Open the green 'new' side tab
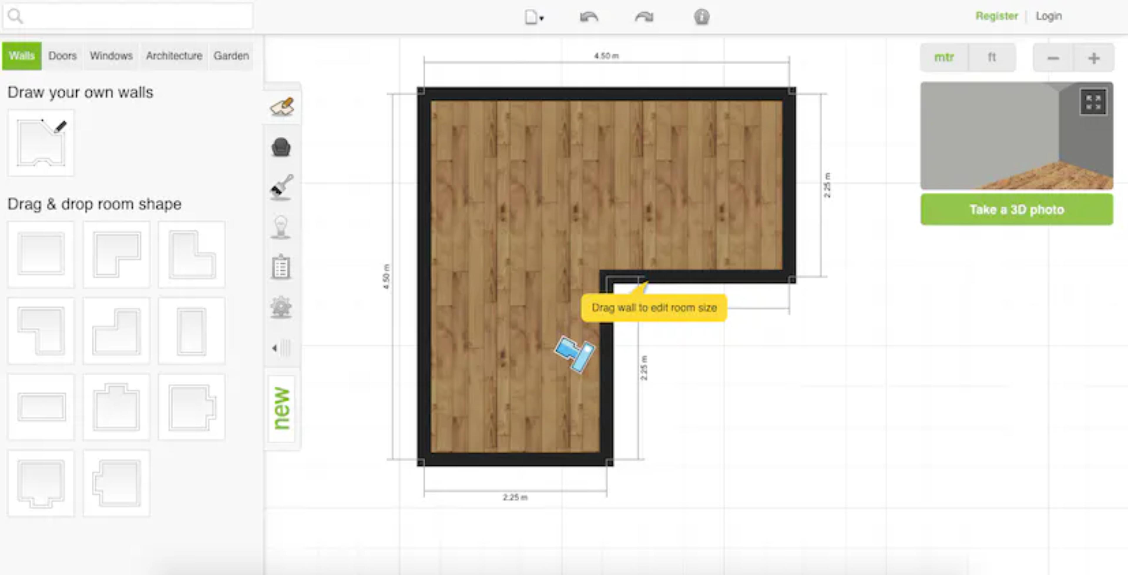 281,408
